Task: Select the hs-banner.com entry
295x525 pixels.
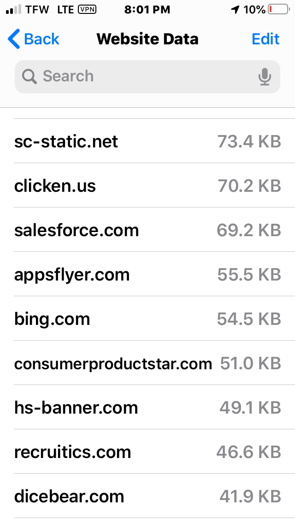Action: pyautogui.click(x=147, y=407)
